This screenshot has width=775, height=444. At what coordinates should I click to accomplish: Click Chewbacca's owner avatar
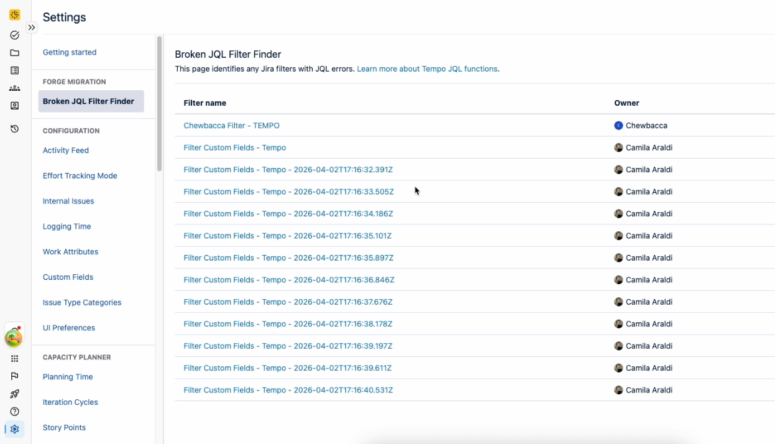618,125
